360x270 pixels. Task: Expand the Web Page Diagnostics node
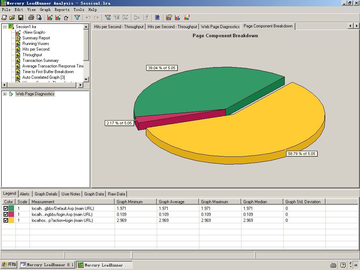tap(5, 94)
